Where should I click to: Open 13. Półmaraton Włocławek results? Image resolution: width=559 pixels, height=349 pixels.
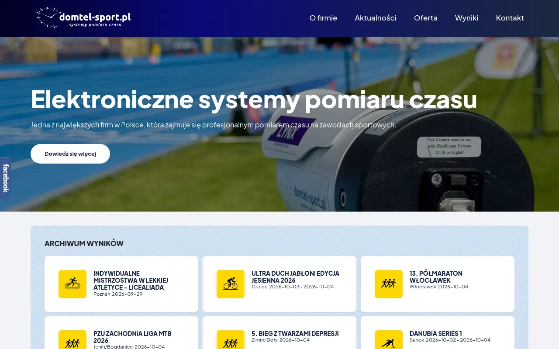(436, 277)
